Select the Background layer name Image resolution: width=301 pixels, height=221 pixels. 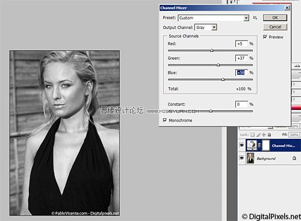[x=266, y=159]
